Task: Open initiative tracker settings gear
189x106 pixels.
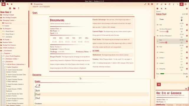Action: coord(187,9)
